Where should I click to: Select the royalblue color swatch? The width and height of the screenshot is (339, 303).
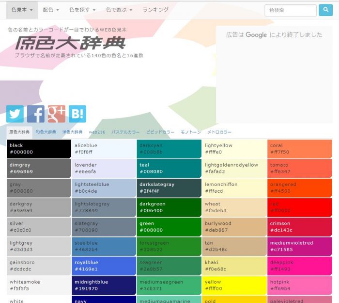click(104, 266)
